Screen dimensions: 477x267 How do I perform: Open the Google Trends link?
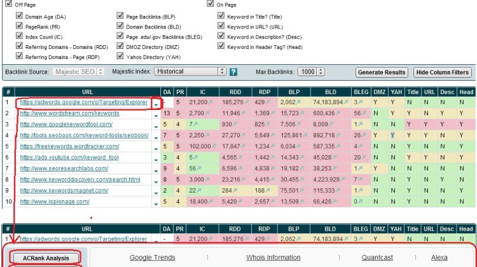coord(153,257)
